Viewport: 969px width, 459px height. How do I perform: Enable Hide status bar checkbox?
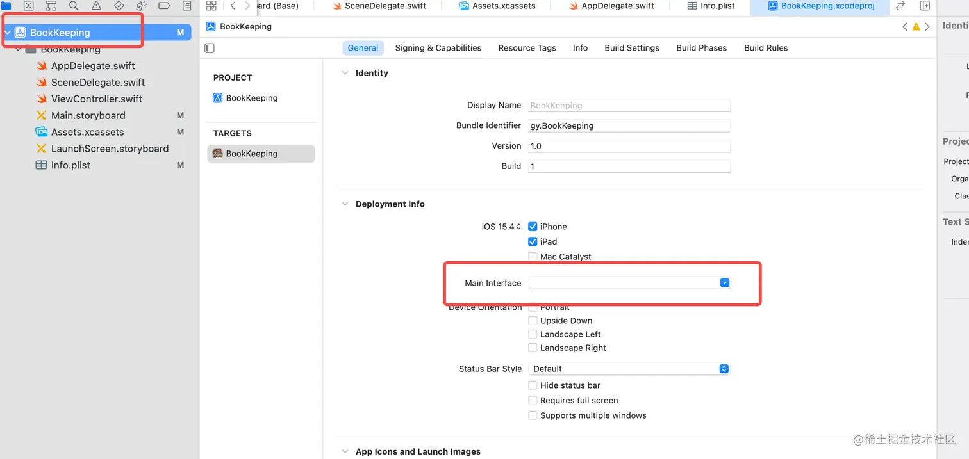click(532, 385)
